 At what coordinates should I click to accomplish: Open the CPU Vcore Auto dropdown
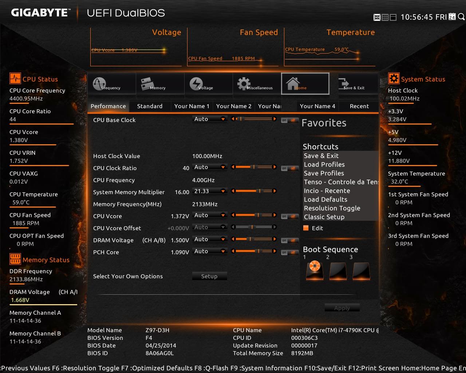point(210,215)
